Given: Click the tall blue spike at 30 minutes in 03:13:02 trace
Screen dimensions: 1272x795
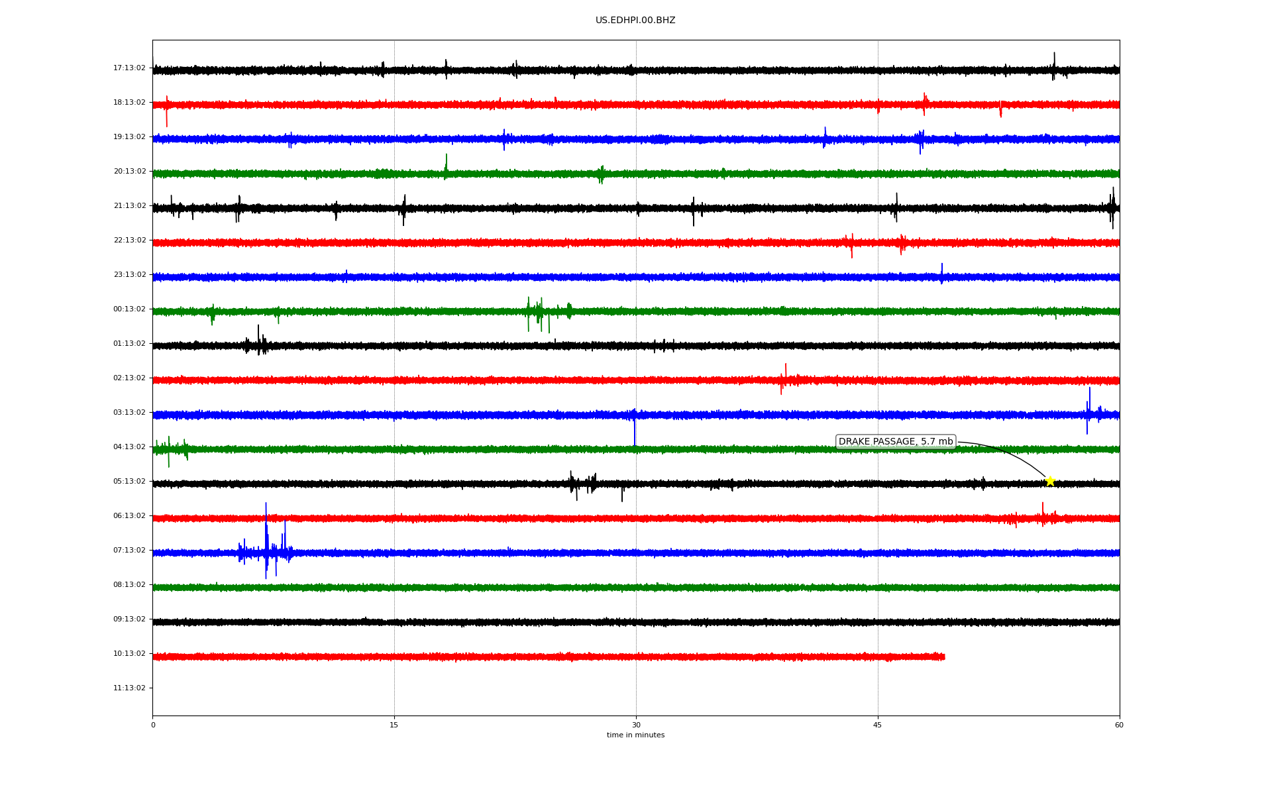Looking at the screenshot, I should [635, 427].
